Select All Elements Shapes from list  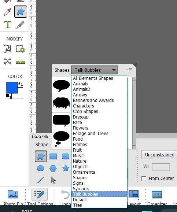coord(99,78)
